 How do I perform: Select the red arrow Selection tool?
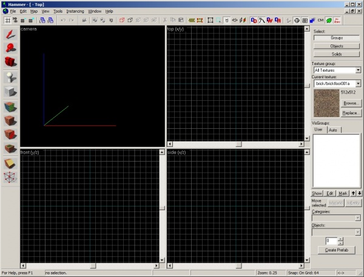pos(10,34)
